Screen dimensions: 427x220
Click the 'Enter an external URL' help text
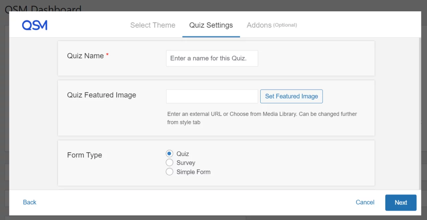262,118
